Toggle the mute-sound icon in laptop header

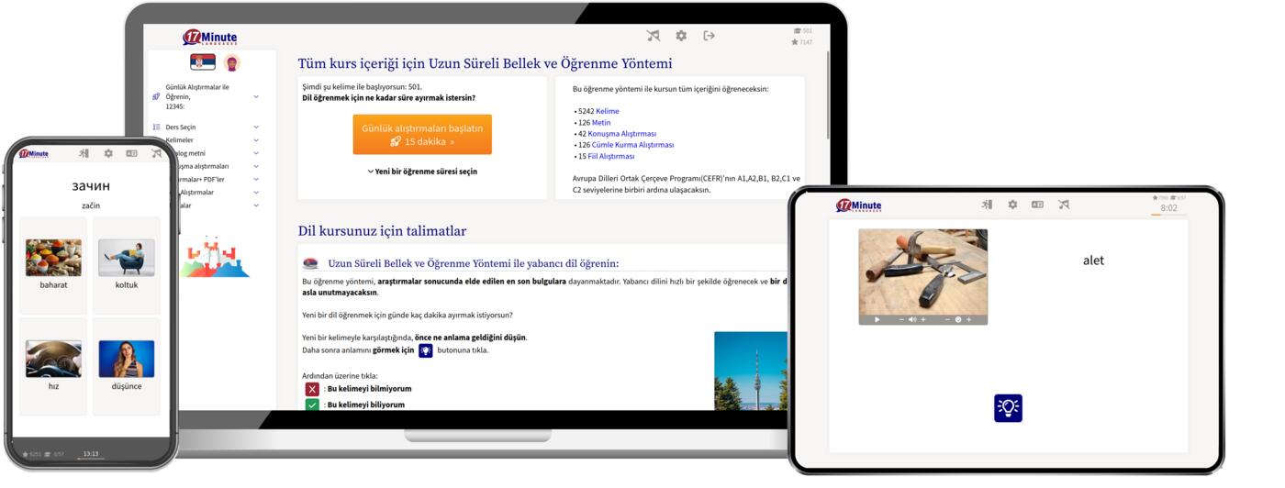pyautogui.click(x=654, y=36)
